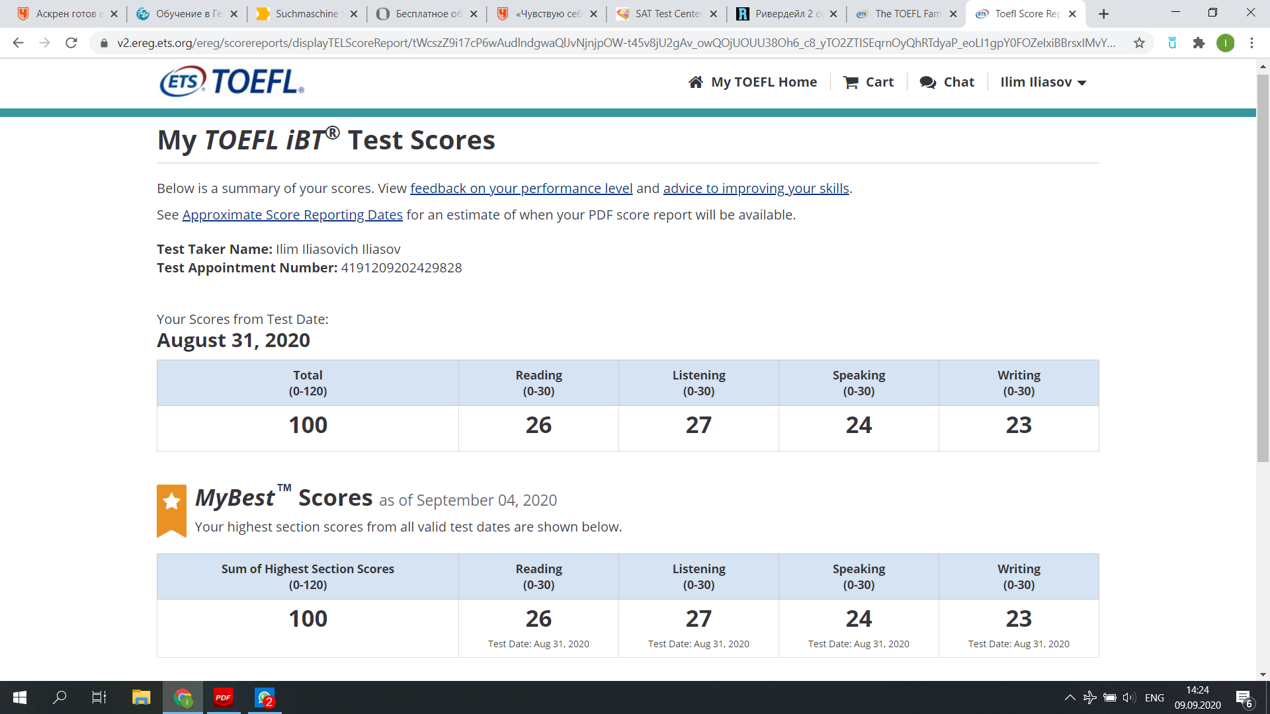
Task: Open advice to improving your skills link
Action: 756,188
